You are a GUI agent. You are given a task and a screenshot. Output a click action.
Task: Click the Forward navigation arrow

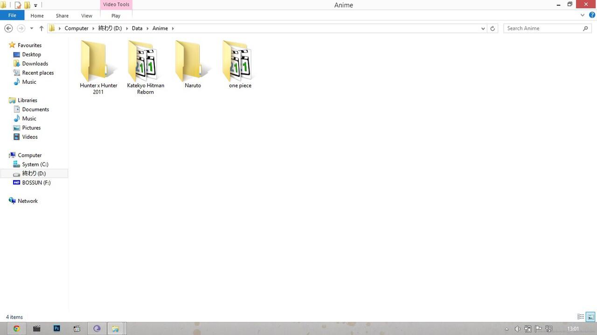coord(21,28)
